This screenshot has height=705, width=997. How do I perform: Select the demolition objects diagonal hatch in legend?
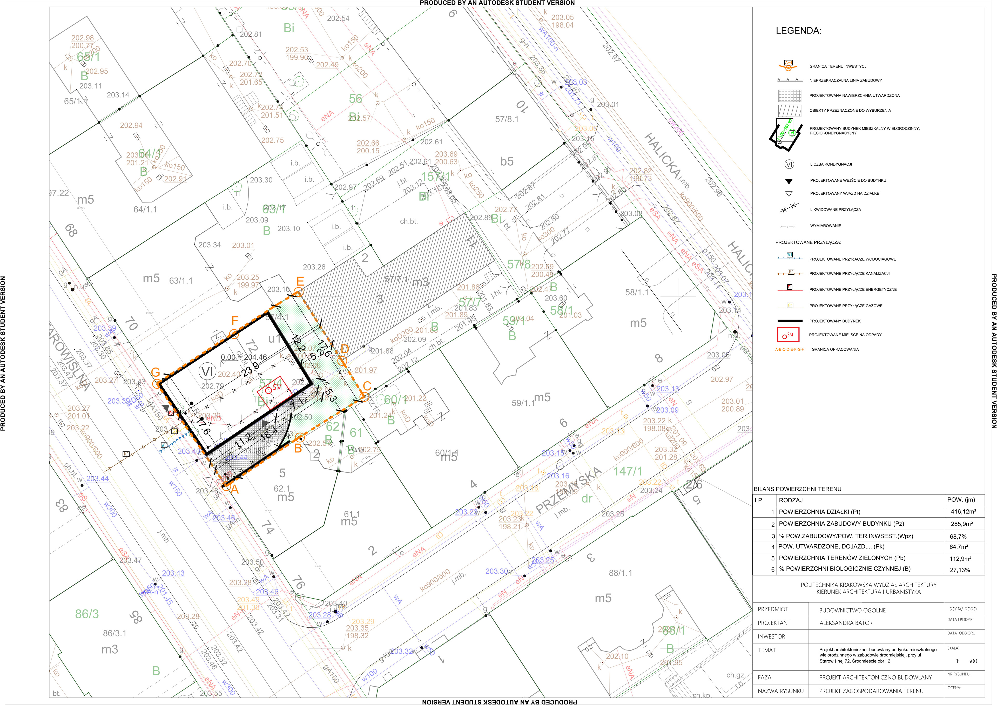click(790, 110)
